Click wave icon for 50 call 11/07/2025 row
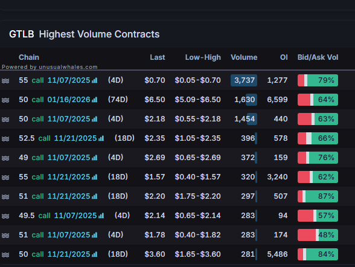Screen dimensions: 355x267 click(x=5, y=119)
